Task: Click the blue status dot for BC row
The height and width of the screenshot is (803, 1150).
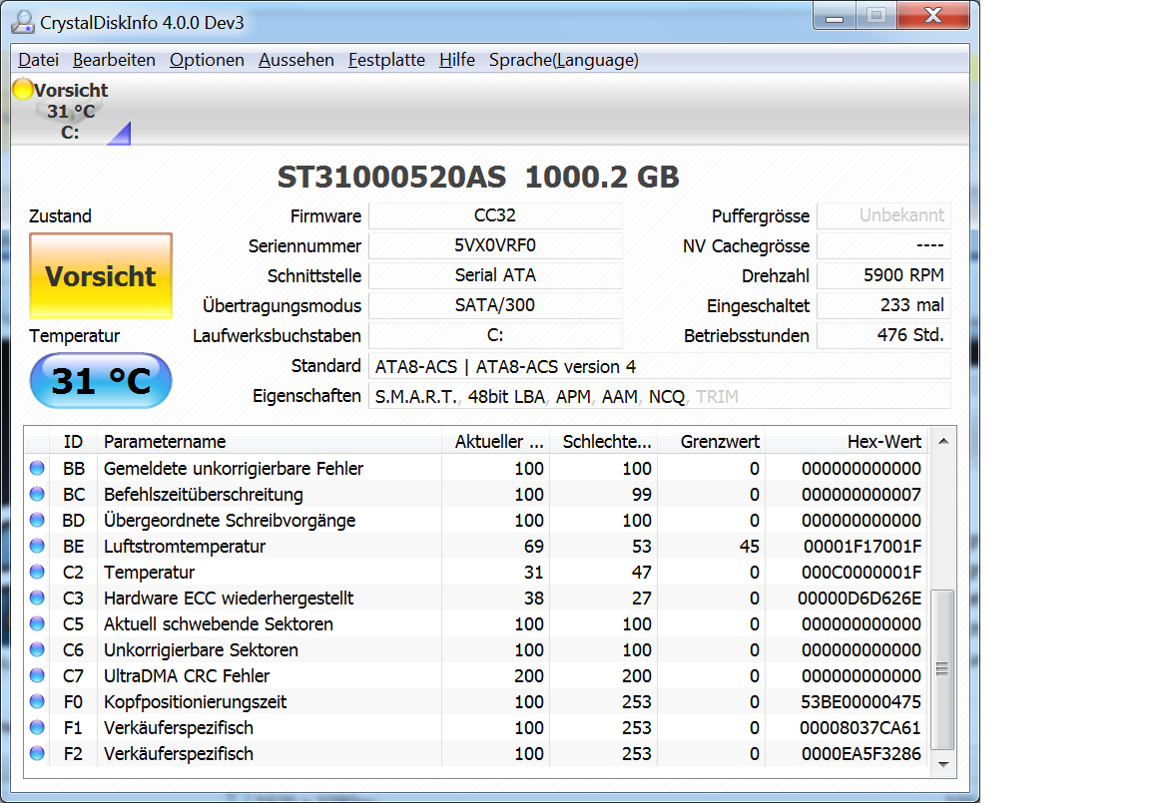Action: point(37,494)
